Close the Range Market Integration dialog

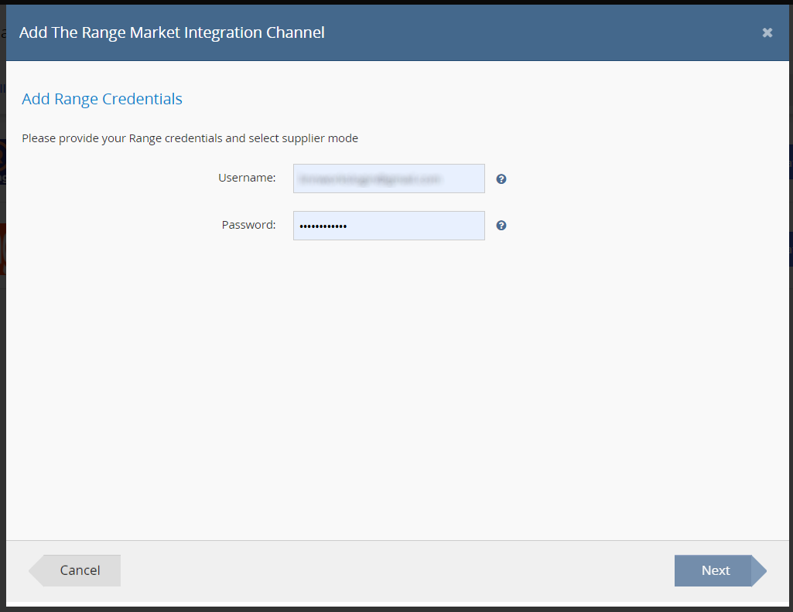[767, 32]
